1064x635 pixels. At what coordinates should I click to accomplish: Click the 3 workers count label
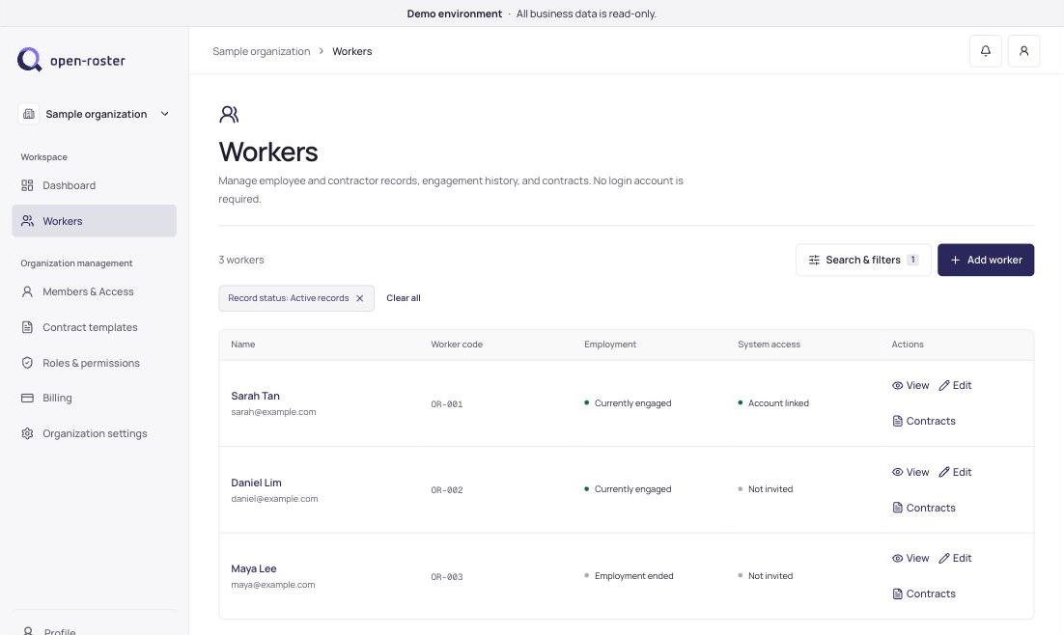tap(240, 260)
